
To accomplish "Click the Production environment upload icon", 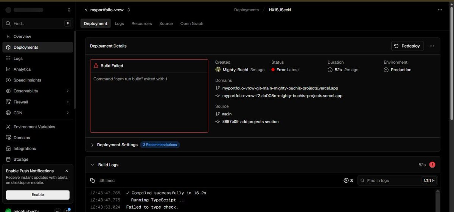I will coord(386,70).
